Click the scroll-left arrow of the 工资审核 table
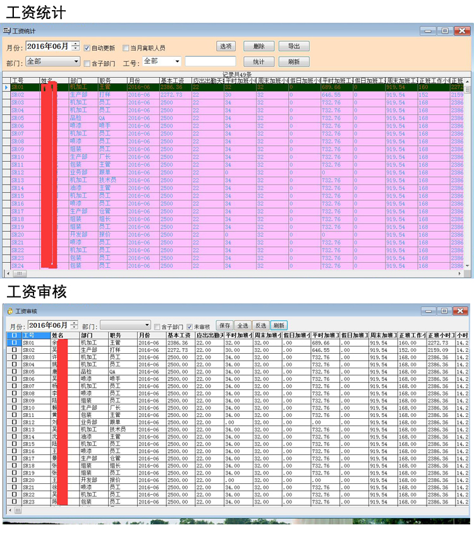The width and height of the screenshot is (474, 537). (x=10, y=510)
